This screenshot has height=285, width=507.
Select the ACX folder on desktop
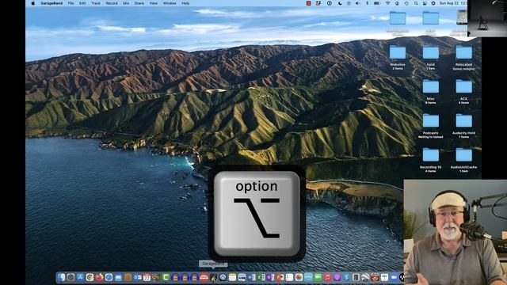pyautogui.click(x=463, y=87)
